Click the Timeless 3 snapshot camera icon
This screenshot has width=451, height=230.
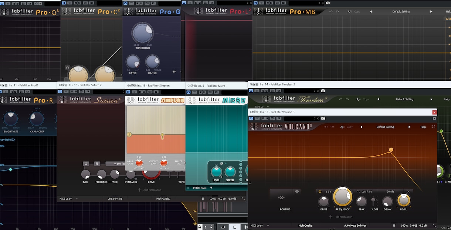(323, 91)
